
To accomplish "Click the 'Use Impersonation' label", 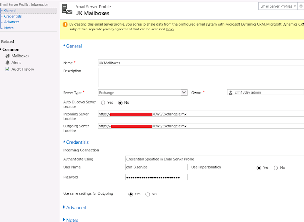I will [x=206, y=167].
